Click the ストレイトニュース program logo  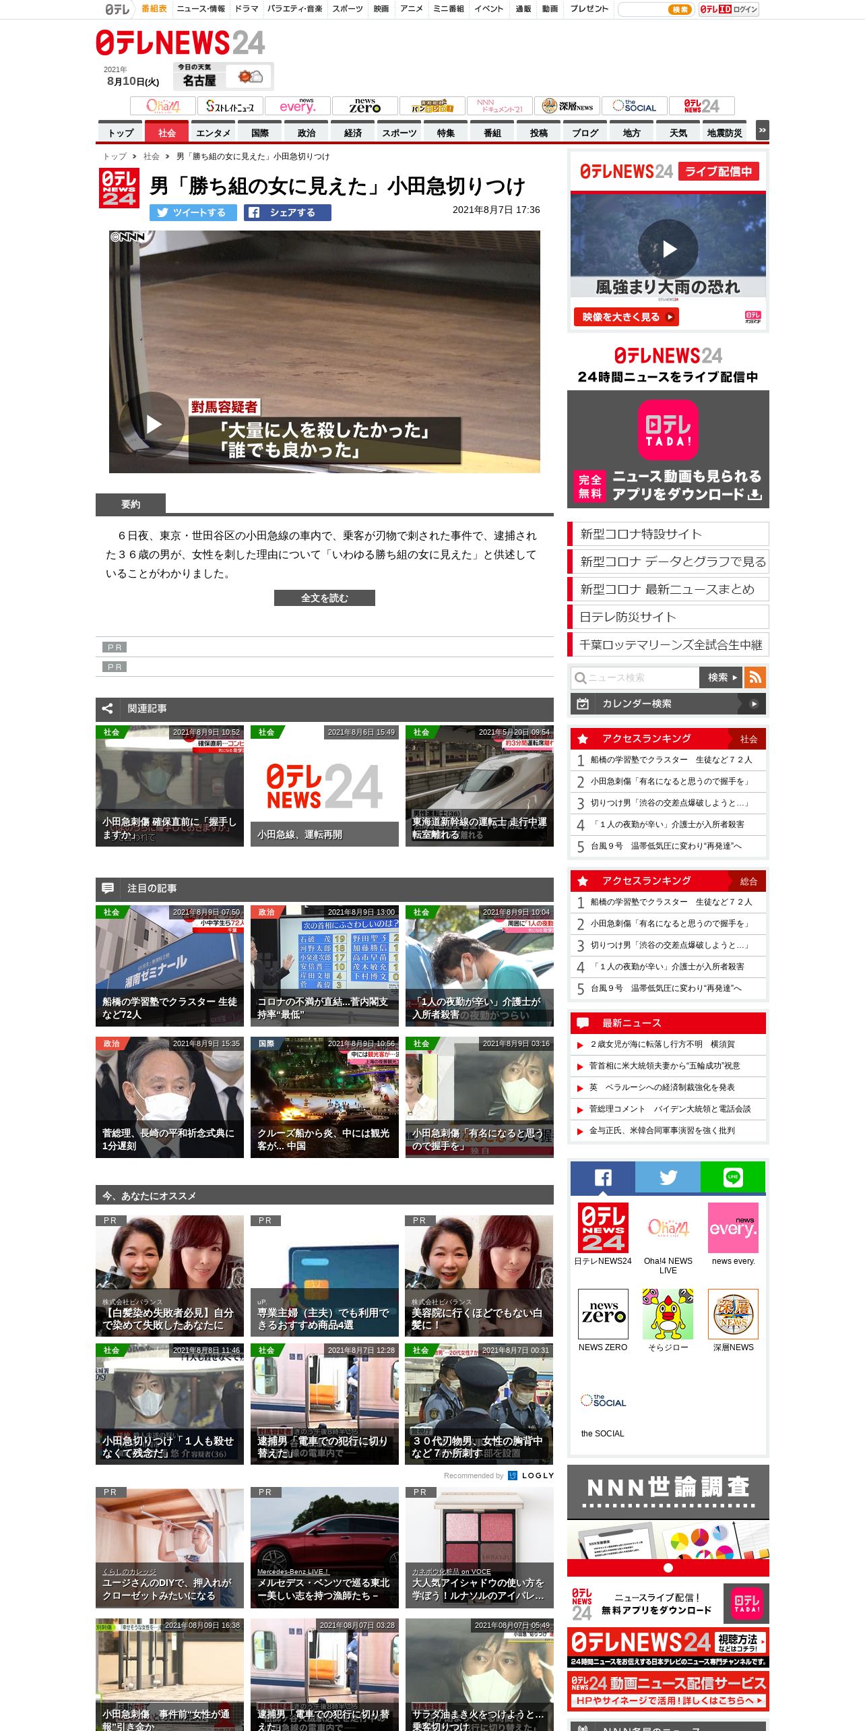[230, 106]
